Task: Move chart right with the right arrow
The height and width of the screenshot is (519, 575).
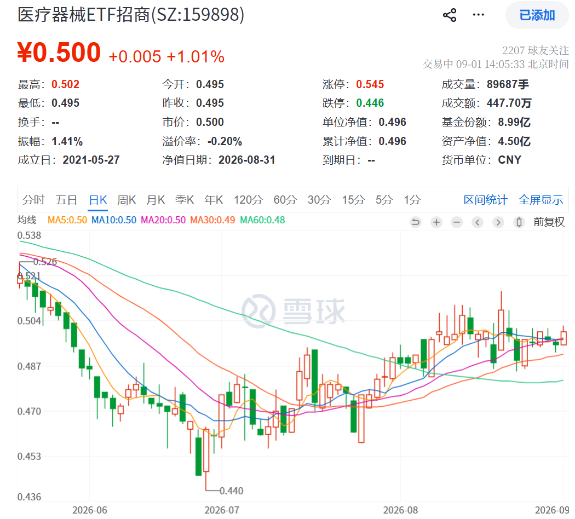Action: (x=498, y=222)
